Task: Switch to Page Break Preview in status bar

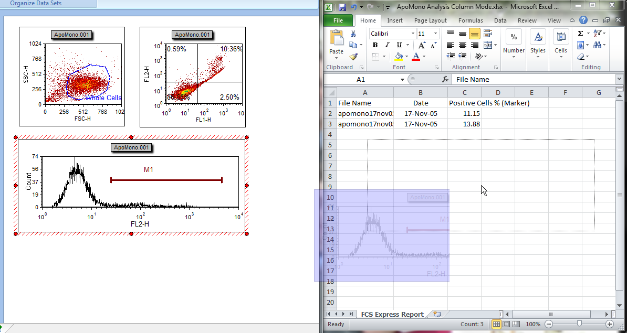Action: click(516, 324)
